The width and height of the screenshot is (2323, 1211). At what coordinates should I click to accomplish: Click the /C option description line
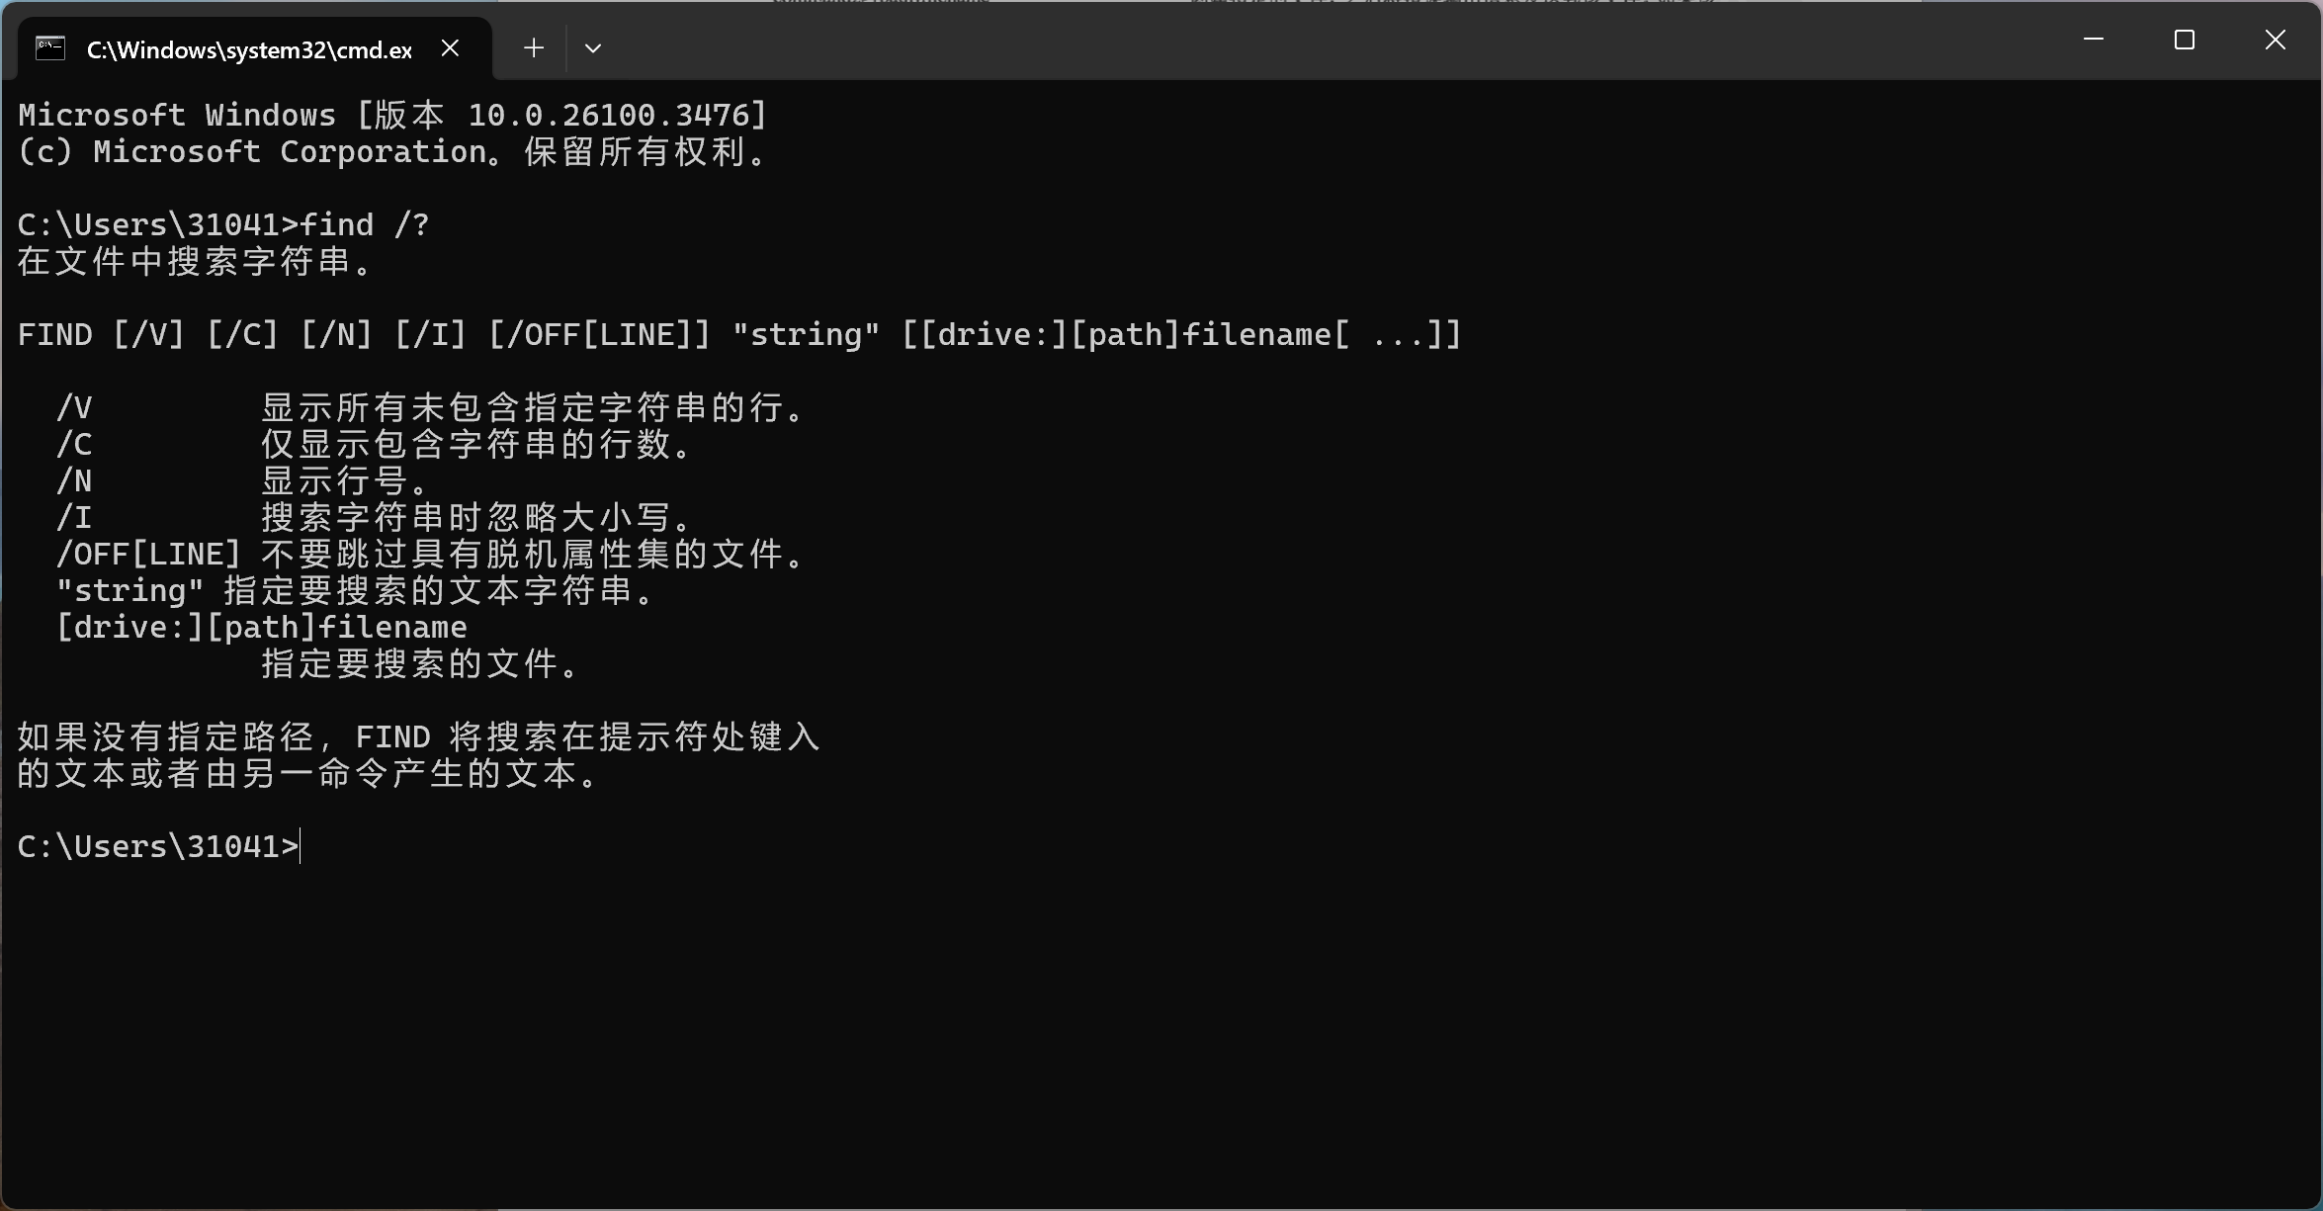click(x=376, y=444)
